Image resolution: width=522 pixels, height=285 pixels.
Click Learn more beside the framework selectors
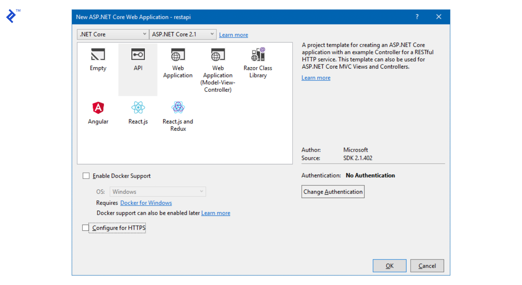point(233,35)
